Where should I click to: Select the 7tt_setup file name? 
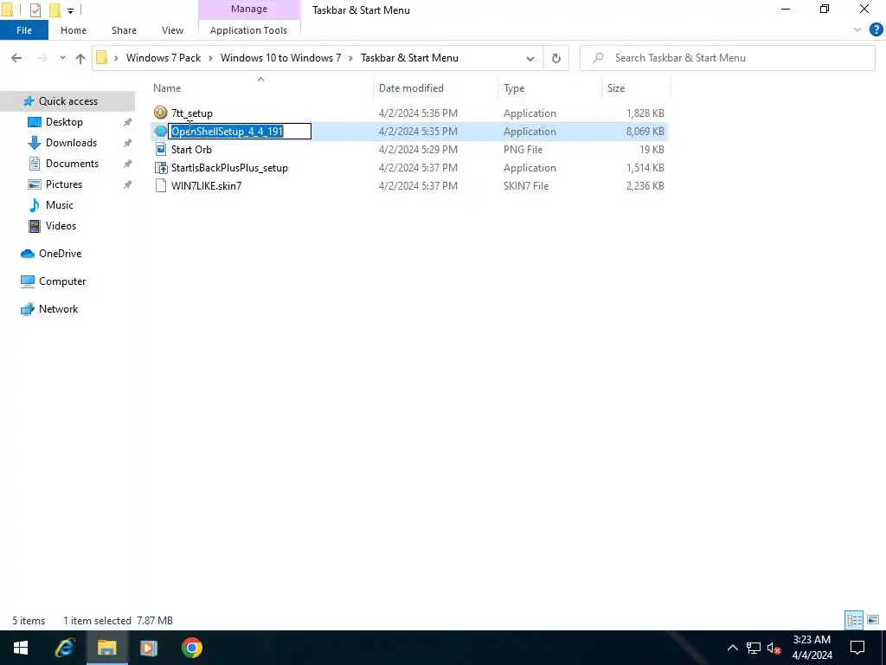(191, 113)
